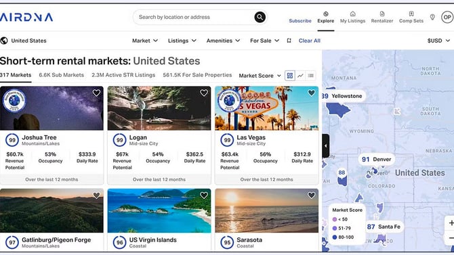
Task: Expand the Listings filter dropdown
Action: pos(182,41)
